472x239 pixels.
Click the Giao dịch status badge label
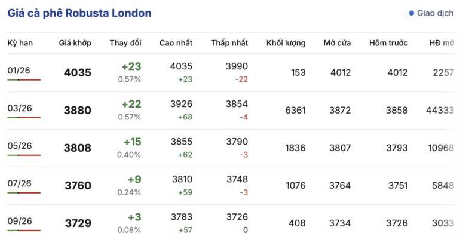click(x=435, y=13)
